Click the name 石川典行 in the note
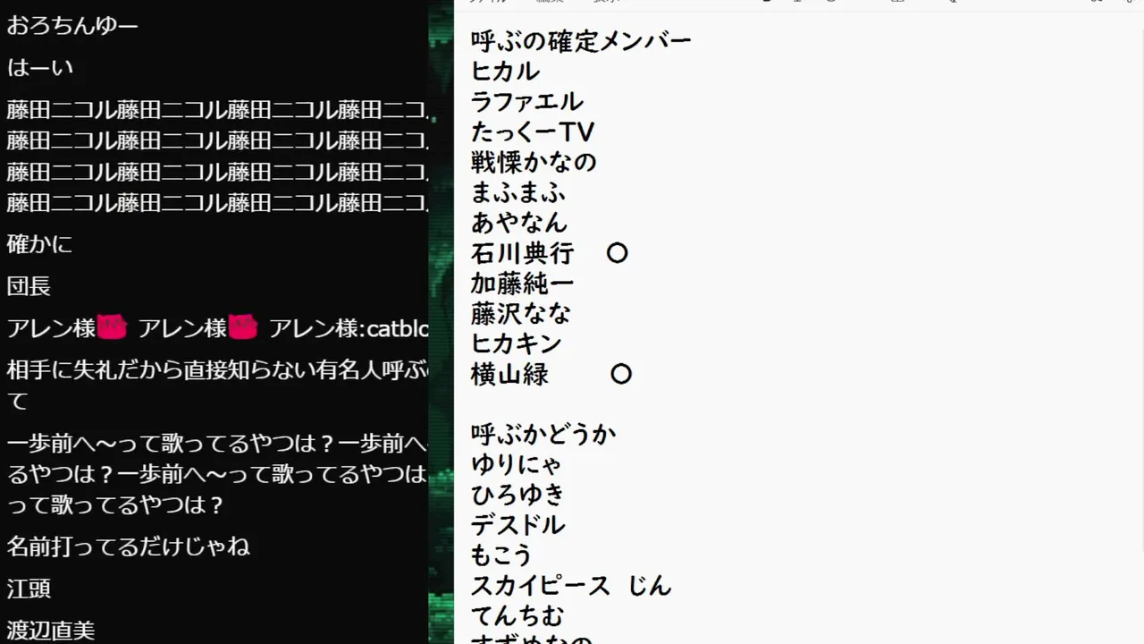This screenshot has height=644, width=1144. [523, 253]
